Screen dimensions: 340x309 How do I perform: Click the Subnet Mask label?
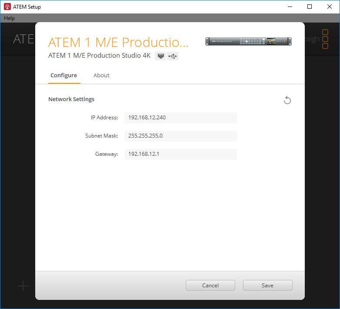(x=101, y=136)
